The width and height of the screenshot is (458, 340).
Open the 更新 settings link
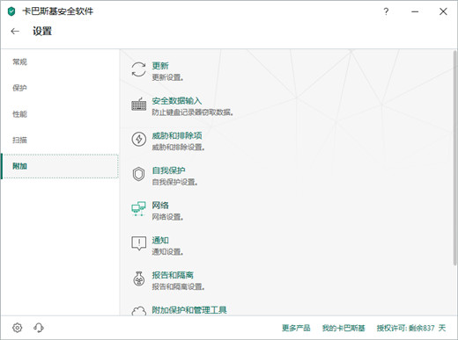pos(160,66)
